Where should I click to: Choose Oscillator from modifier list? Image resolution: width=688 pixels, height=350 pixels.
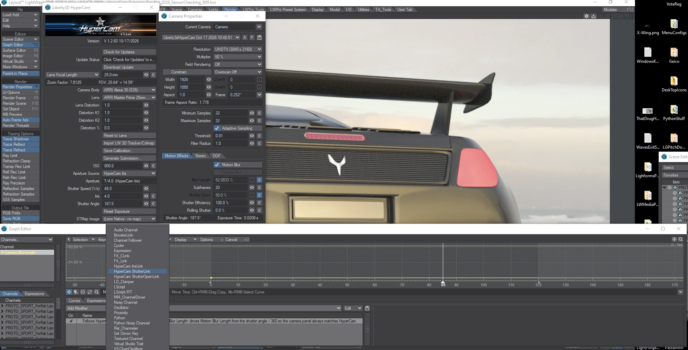121,308
